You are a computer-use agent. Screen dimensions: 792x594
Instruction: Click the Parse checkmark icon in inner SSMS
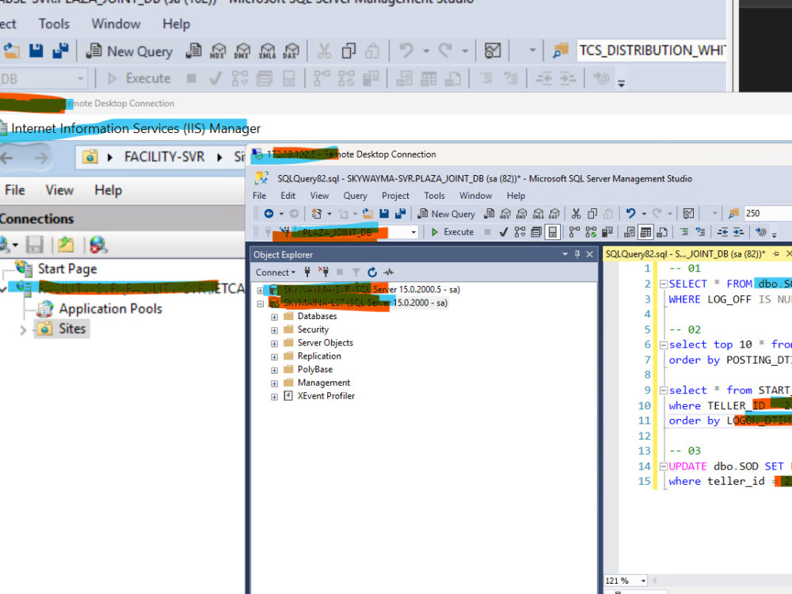coord(503,232)
